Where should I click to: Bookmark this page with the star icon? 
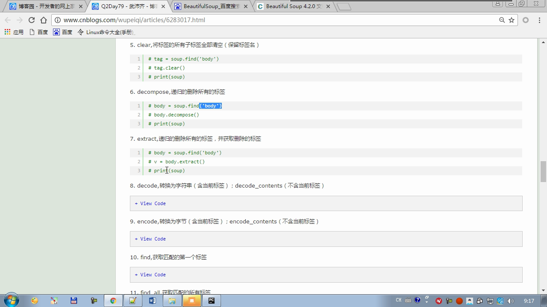512,20
